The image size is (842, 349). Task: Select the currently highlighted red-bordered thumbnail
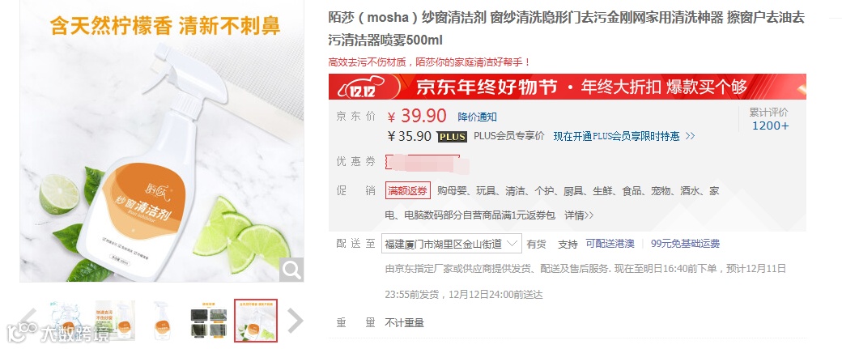[256, 321]
